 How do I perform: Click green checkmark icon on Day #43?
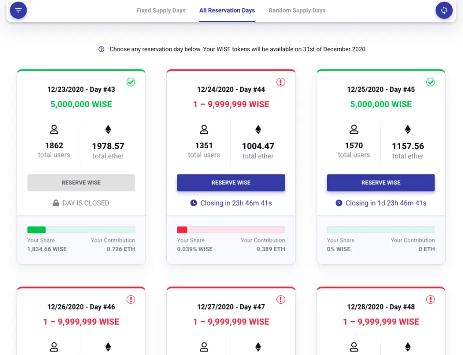tap(131, 82)
